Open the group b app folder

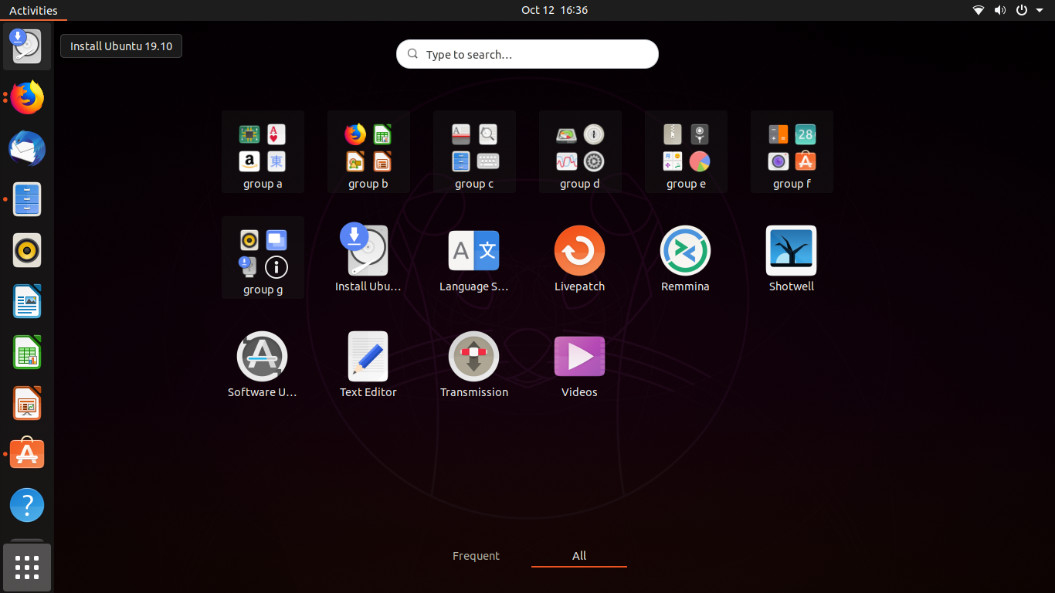click(x=368, y=151)
